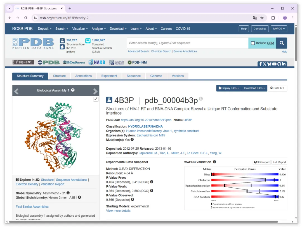Image resolution: width=302 pixels, height=227 pixels.
Task: Open the 3D Report button
Action: click(261, 162)
